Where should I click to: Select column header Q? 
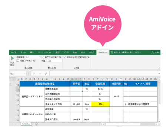[x=84, y=79]
